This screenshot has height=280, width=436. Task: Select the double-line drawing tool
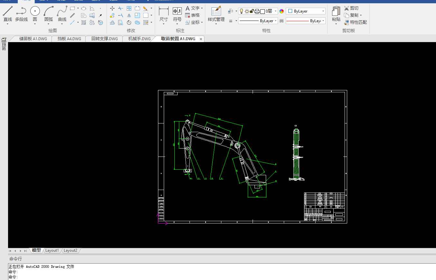pos(72,15)
